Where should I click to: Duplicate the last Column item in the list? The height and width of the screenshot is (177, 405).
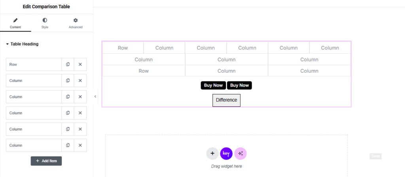click(x=68, y=145)
